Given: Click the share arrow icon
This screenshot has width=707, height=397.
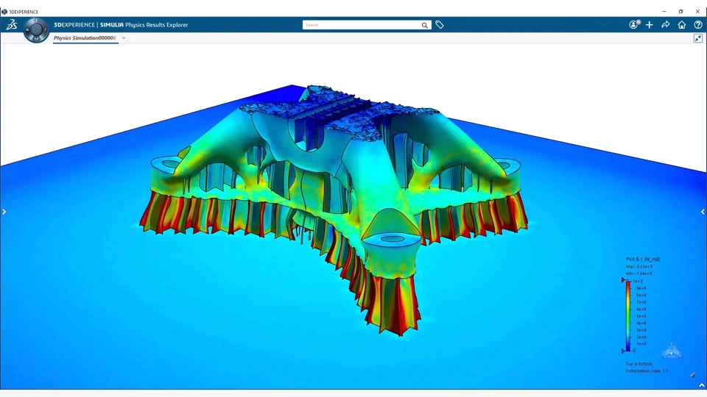Looking at the screenshot, I should (x=666, y=25).
